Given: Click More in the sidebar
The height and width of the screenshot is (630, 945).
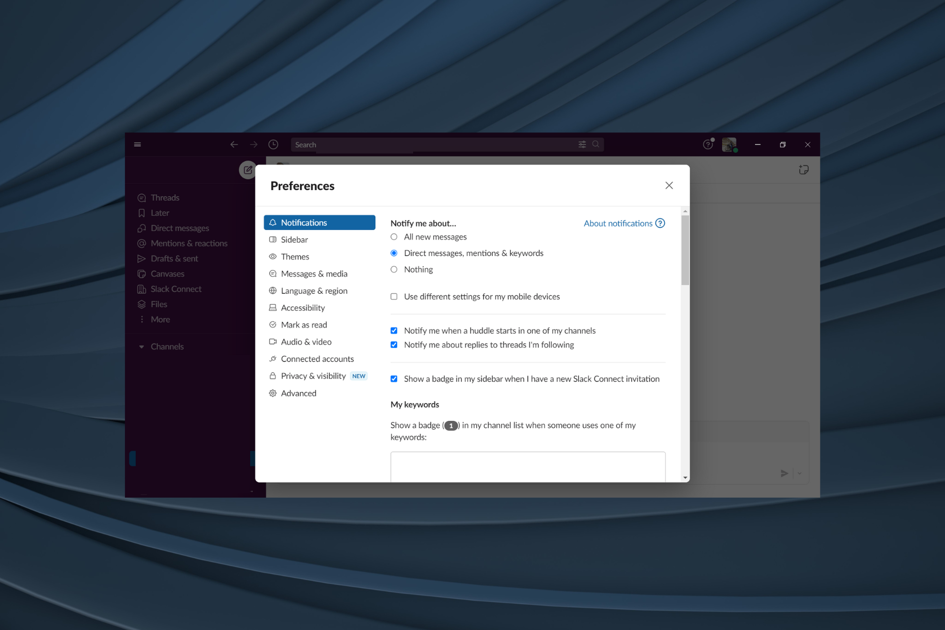Looking at the screenshot, I should click(160, 319).
